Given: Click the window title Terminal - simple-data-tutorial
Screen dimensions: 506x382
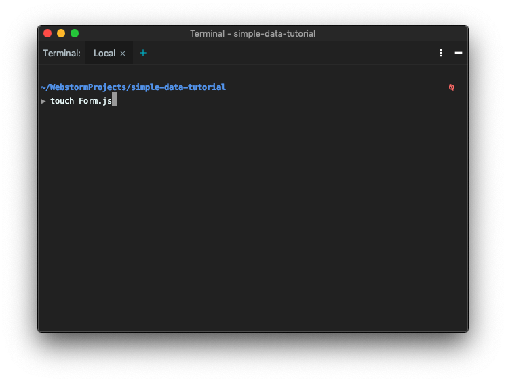Looking at the screenshot, I should (253, 33).
